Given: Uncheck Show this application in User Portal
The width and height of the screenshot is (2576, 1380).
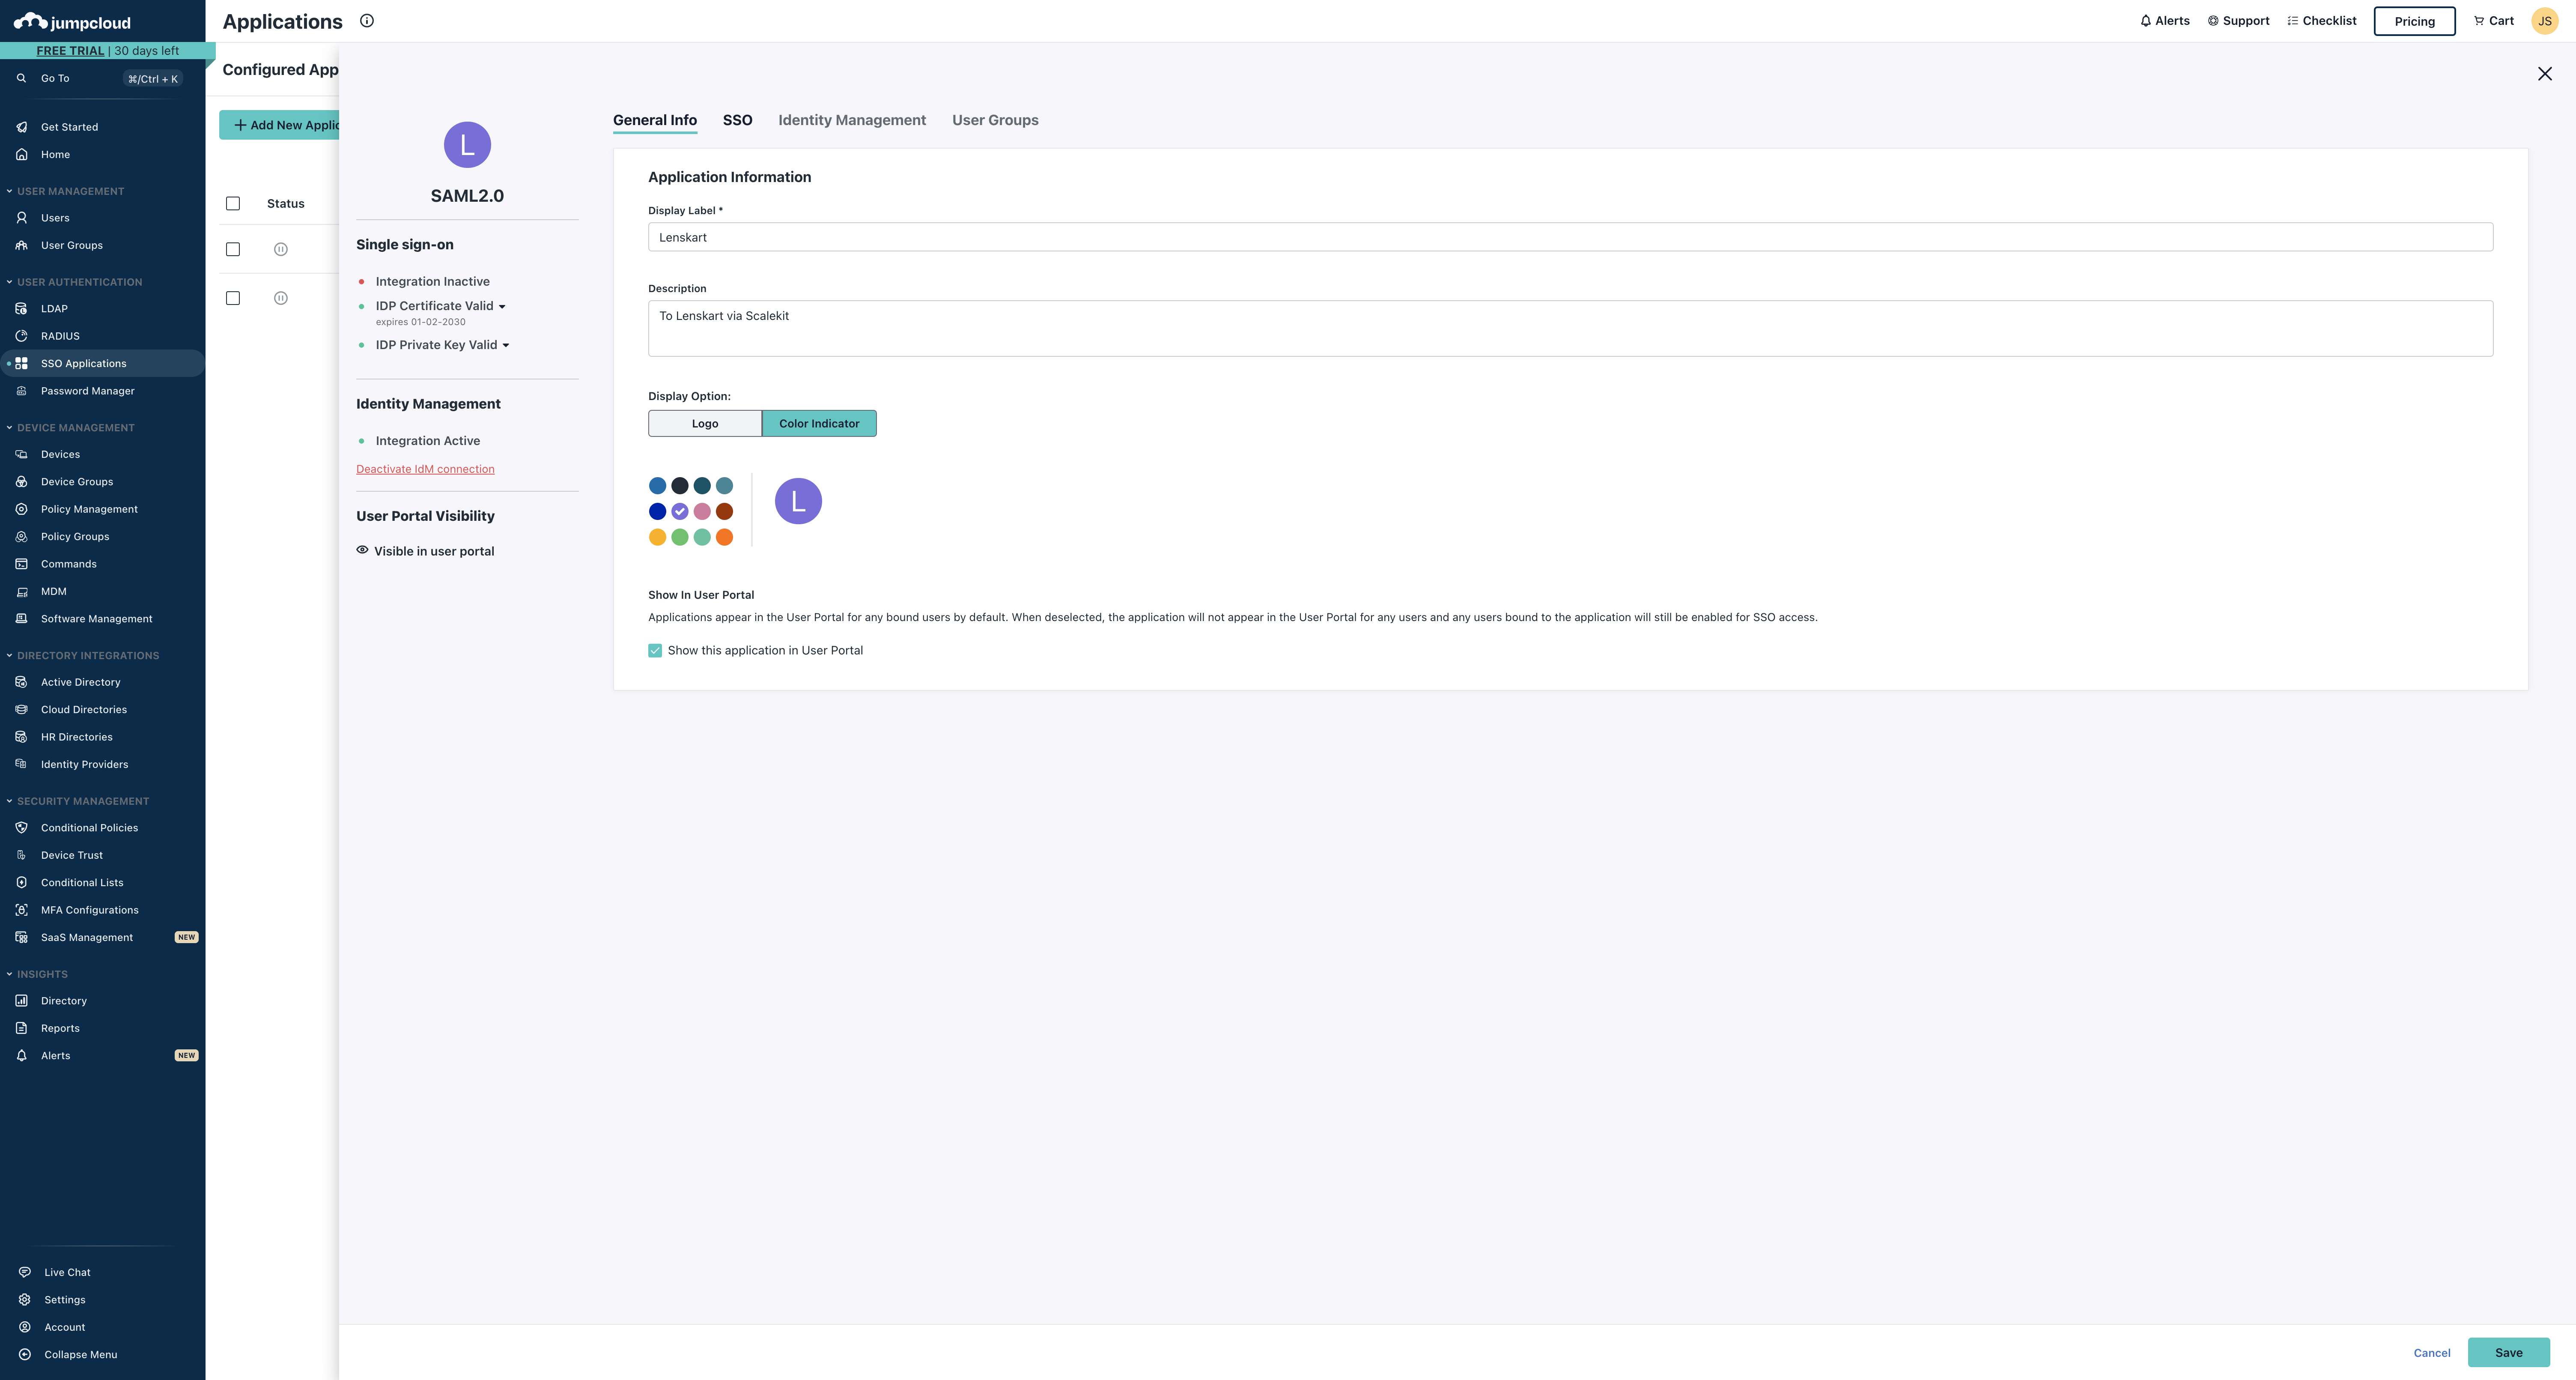Looking at the screenshot, I should 655,651.
